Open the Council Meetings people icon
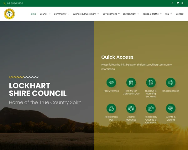This screenshot has width=188, height=150. click(131, 108)
